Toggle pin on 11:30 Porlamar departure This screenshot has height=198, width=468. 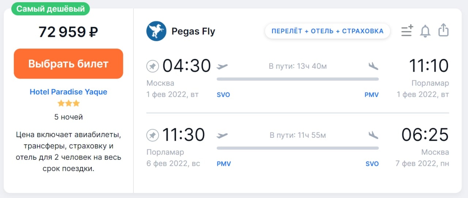tap(152, 135)
